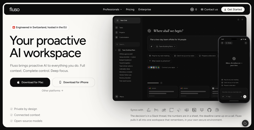Image resolution: width=254 pixels, height=130 pixels.
Task: Click the brightness icon in app window top right
Action: tap(242, 20)
